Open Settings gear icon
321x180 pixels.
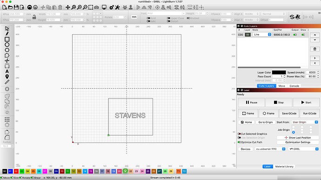click(112, 7)
